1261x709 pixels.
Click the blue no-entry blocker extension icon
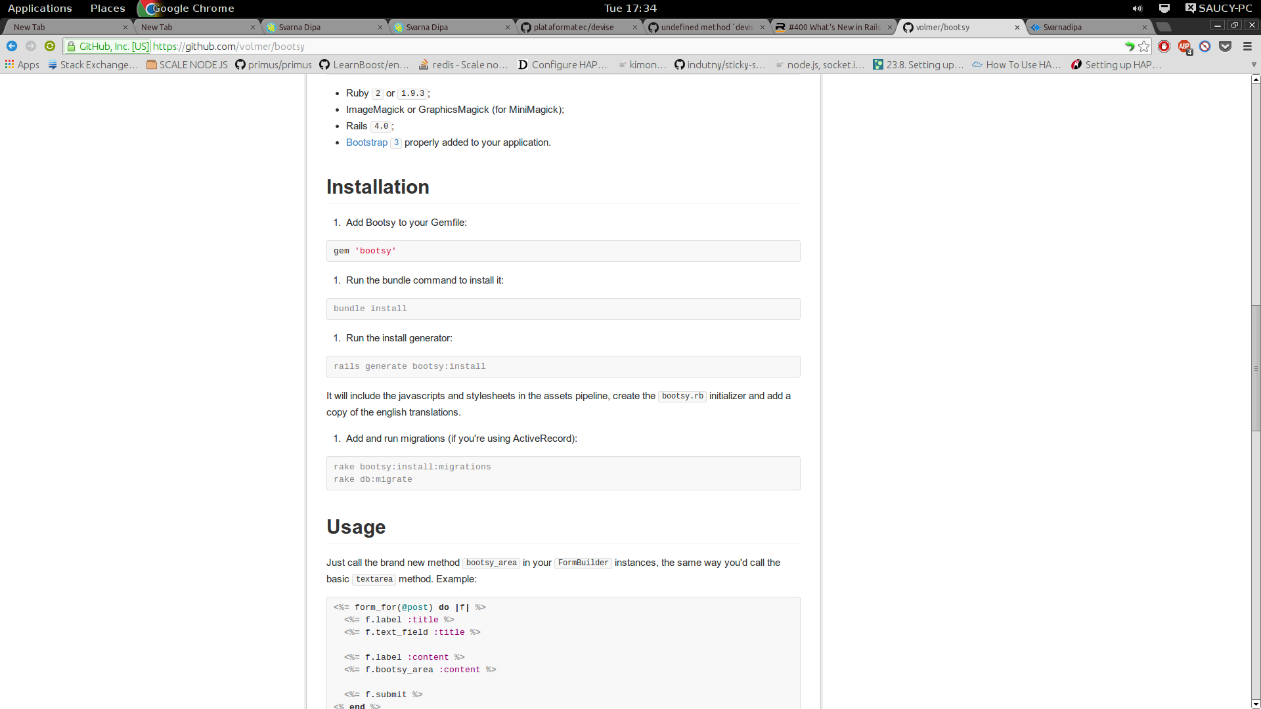[1205, 47]
